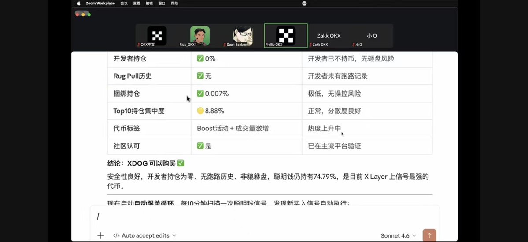Screen dimensions: 528x242
Task: Click the 社区认可 table cell
Action: (149, 146)
